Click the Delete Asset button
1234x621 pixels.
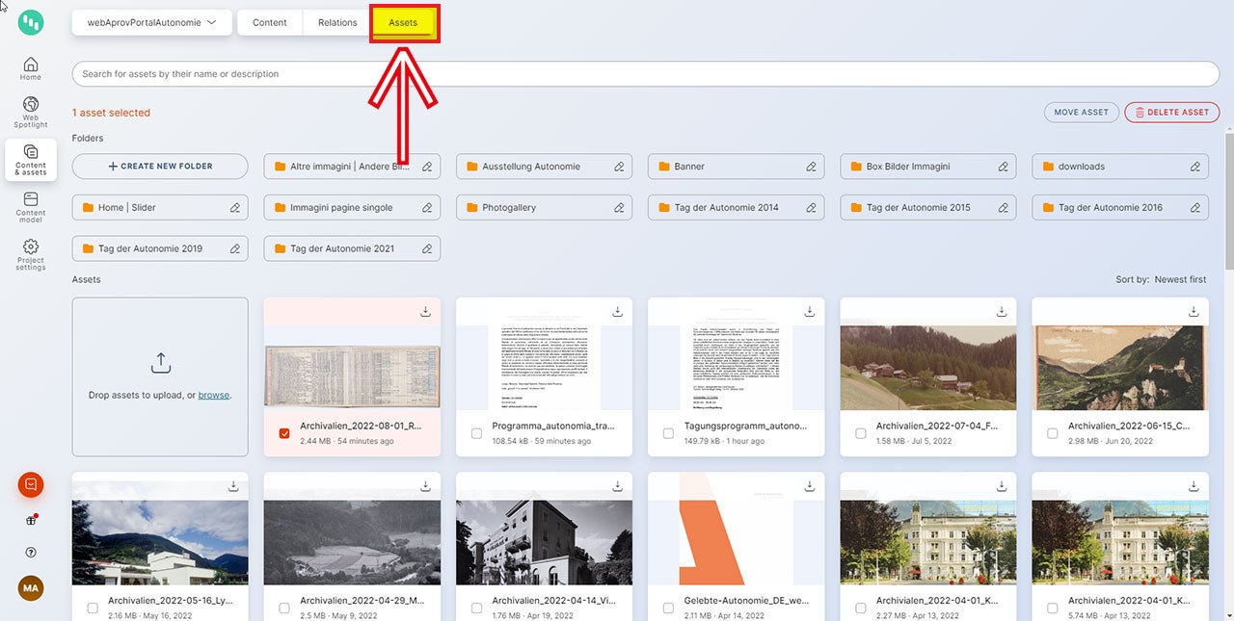(1171, 113)
